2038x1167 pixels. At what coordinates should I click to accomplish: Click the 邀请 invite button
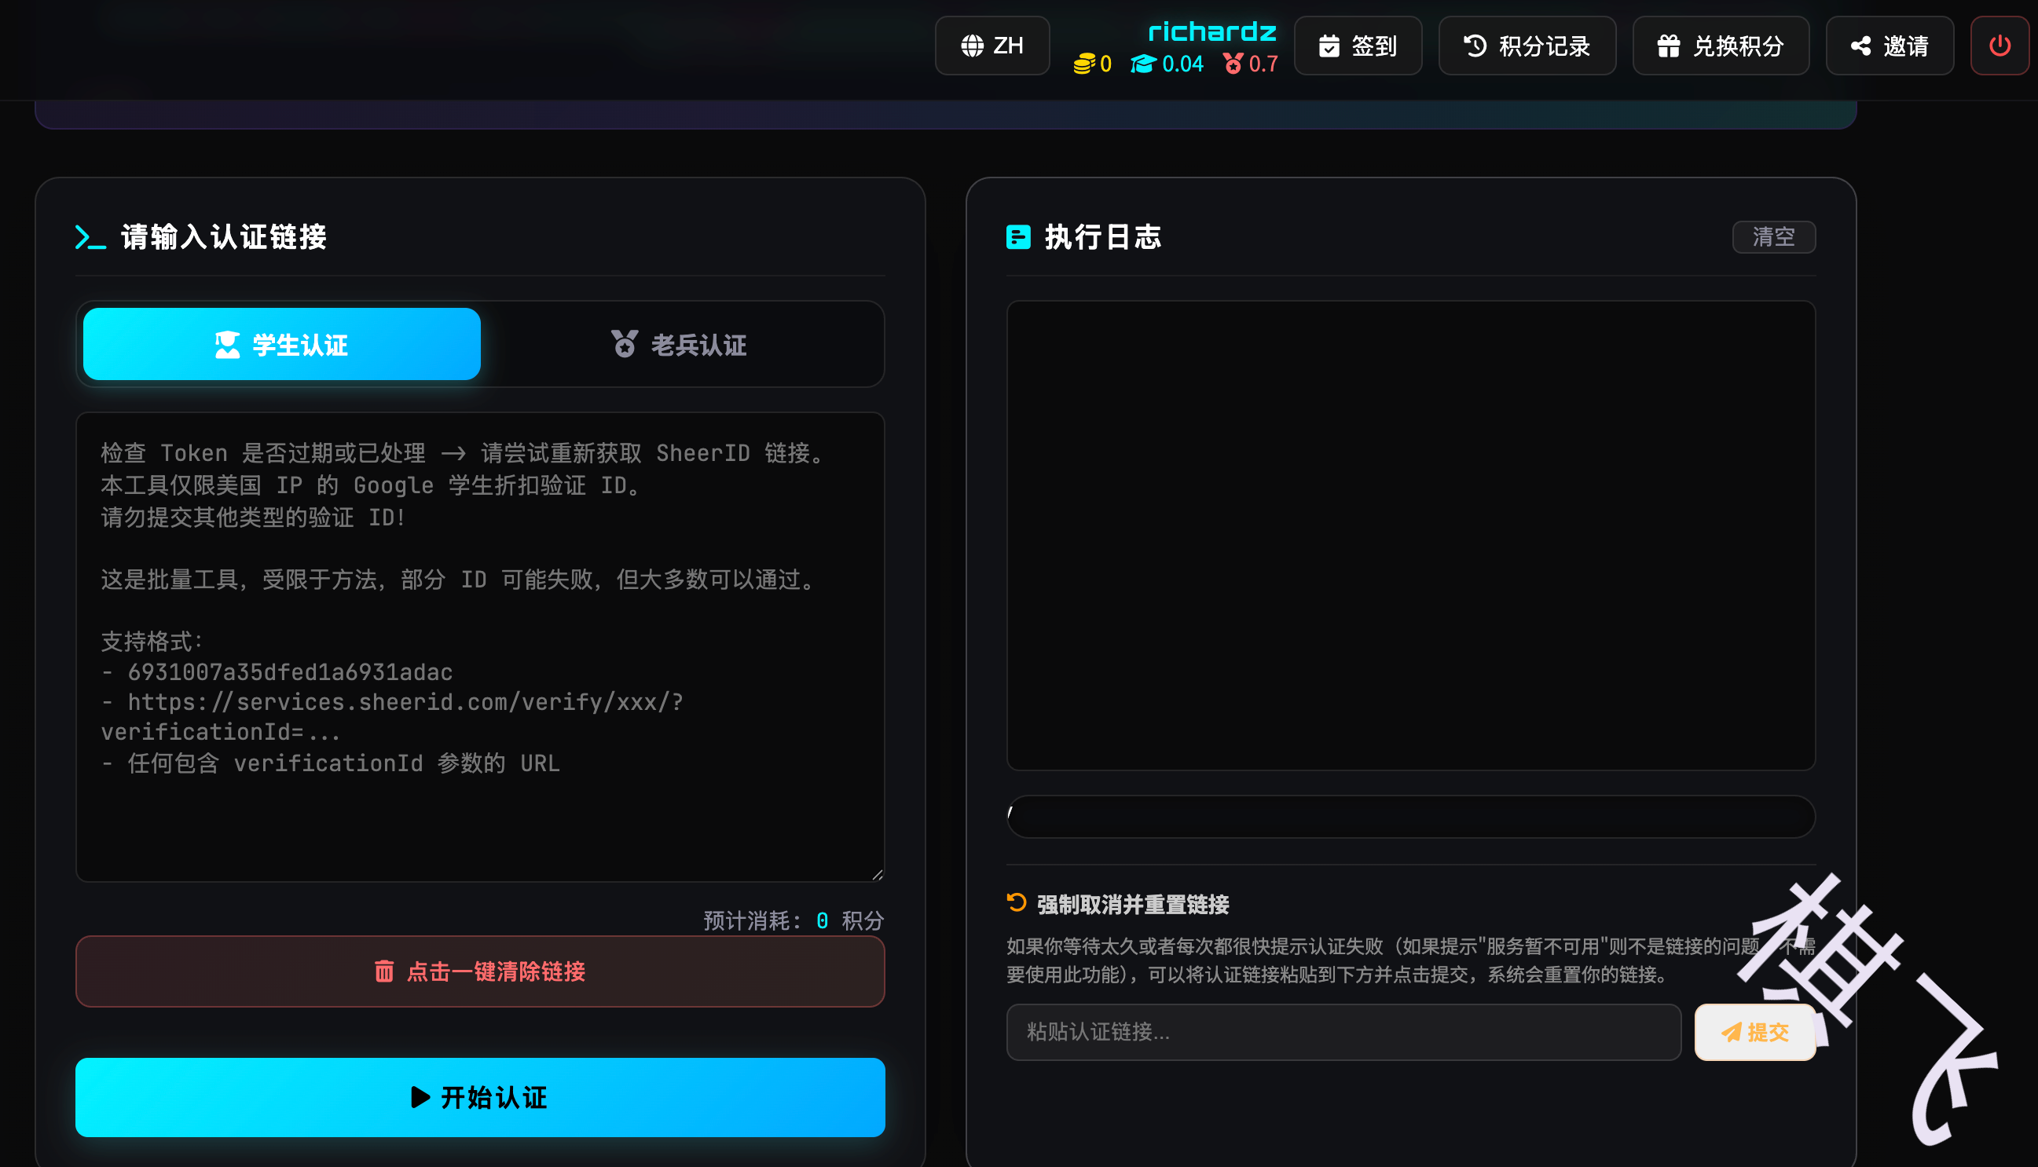pos(1889,46)
